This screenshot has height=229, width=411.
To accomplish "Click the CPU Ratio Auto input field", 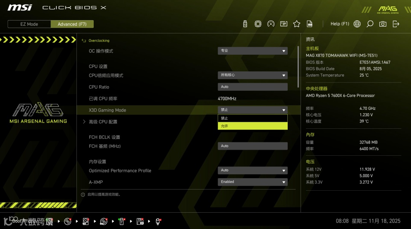I will [253, 87].
